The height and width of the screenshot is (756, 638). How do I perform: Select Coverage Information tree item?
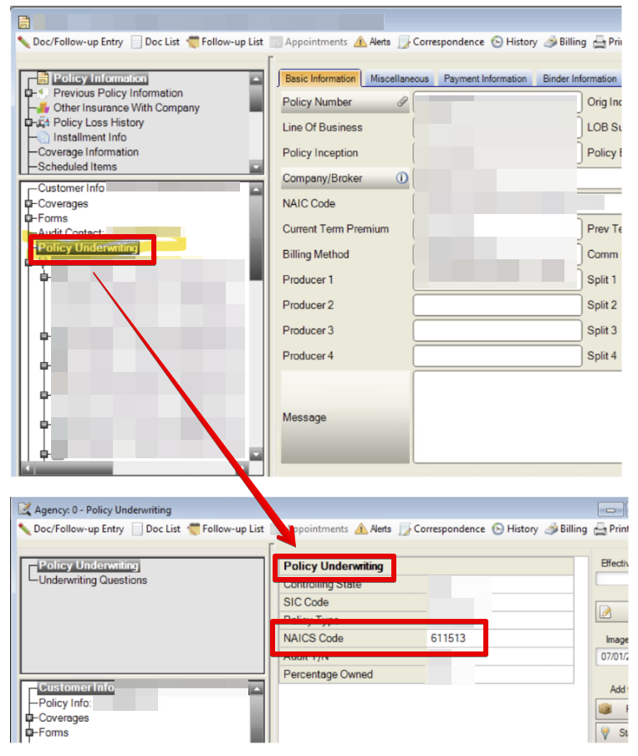(89, 152)
